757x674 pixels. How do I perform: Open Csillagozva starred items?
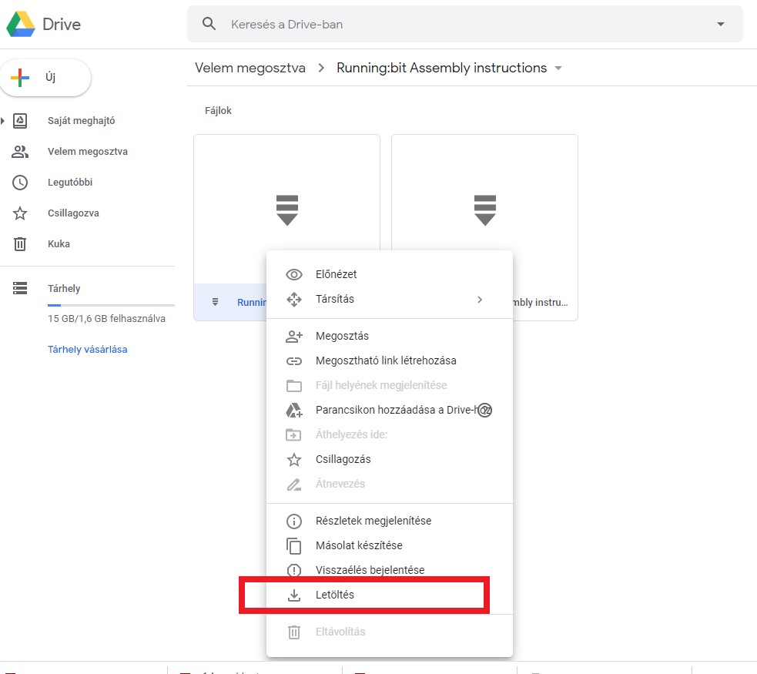click(73, 213)
